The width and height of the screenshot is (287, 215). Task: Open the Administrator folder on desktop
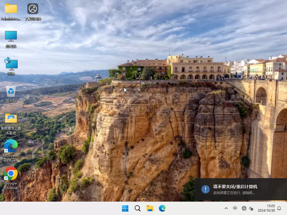click(11, 9)
